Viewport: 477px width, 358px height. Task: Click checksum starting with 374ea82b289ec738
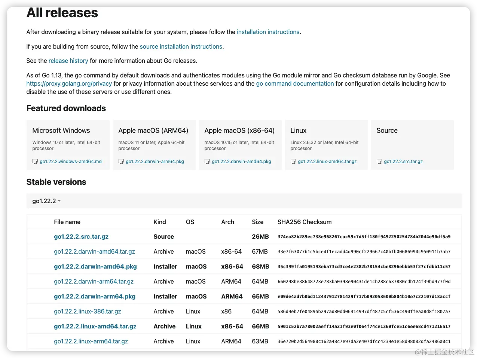pos(364,237)
